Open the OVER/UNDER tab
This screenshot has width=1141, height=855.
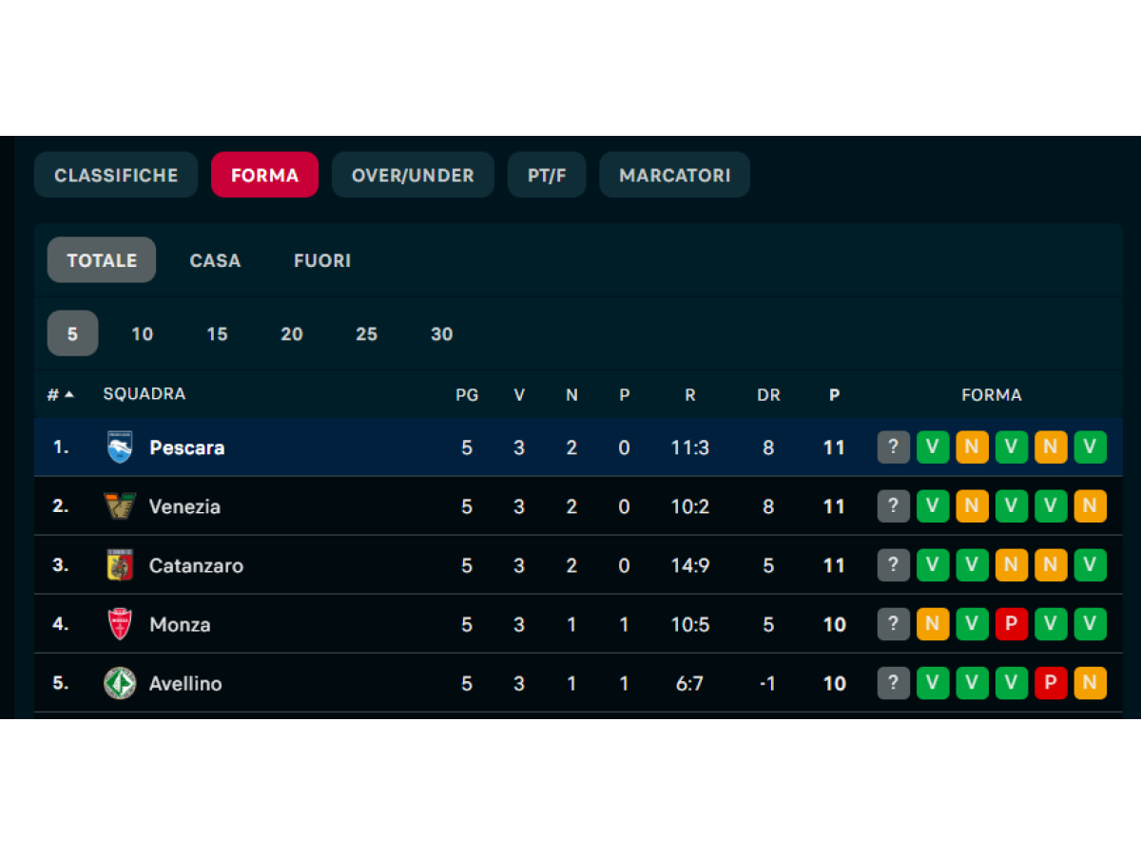413,175
